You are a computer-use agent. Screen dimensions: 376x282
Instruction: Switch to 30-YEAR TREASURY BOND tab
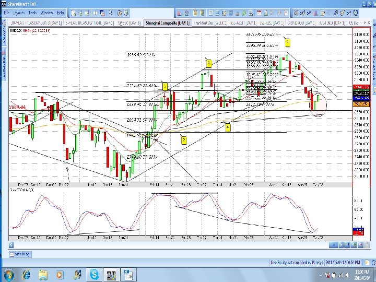click(35, 23)
